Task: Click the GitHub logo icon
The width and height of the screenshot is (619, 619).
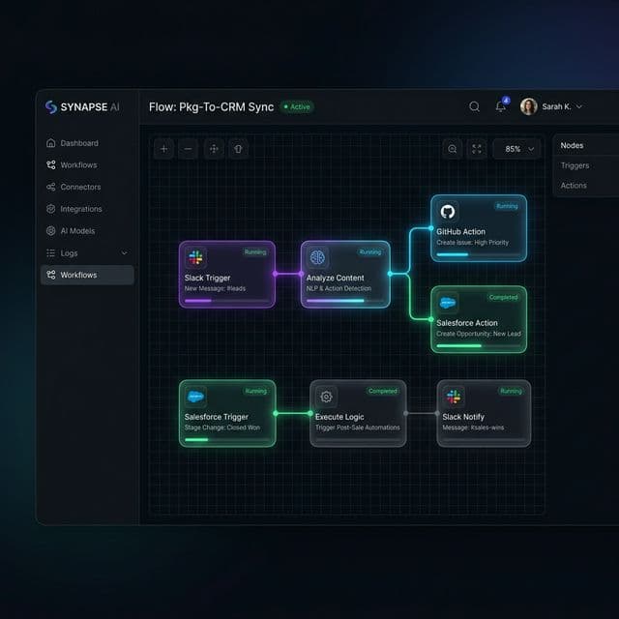Action: click(447, 212)
